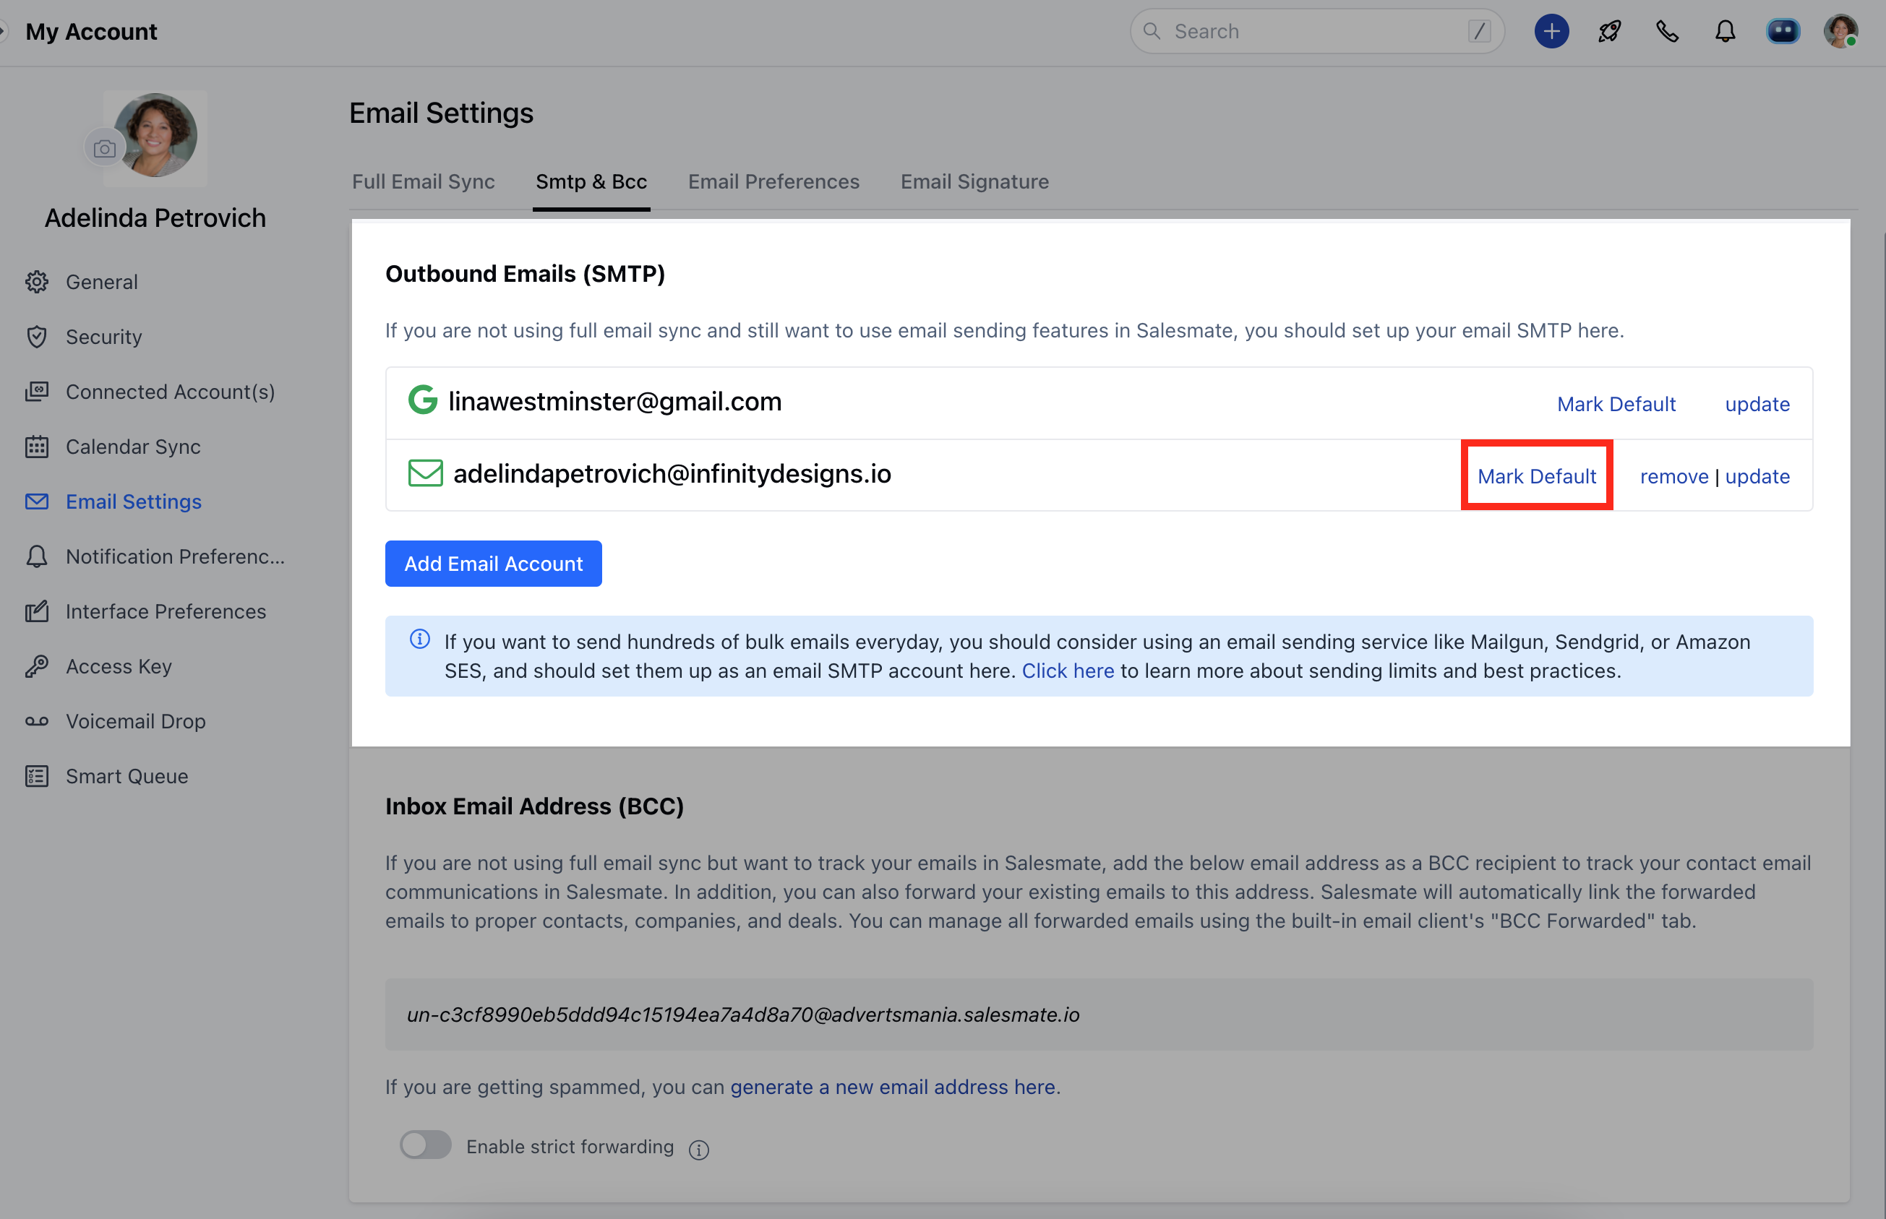
Task: Open Calendar Sync in sidebar
Action: [x=133, y=447]
